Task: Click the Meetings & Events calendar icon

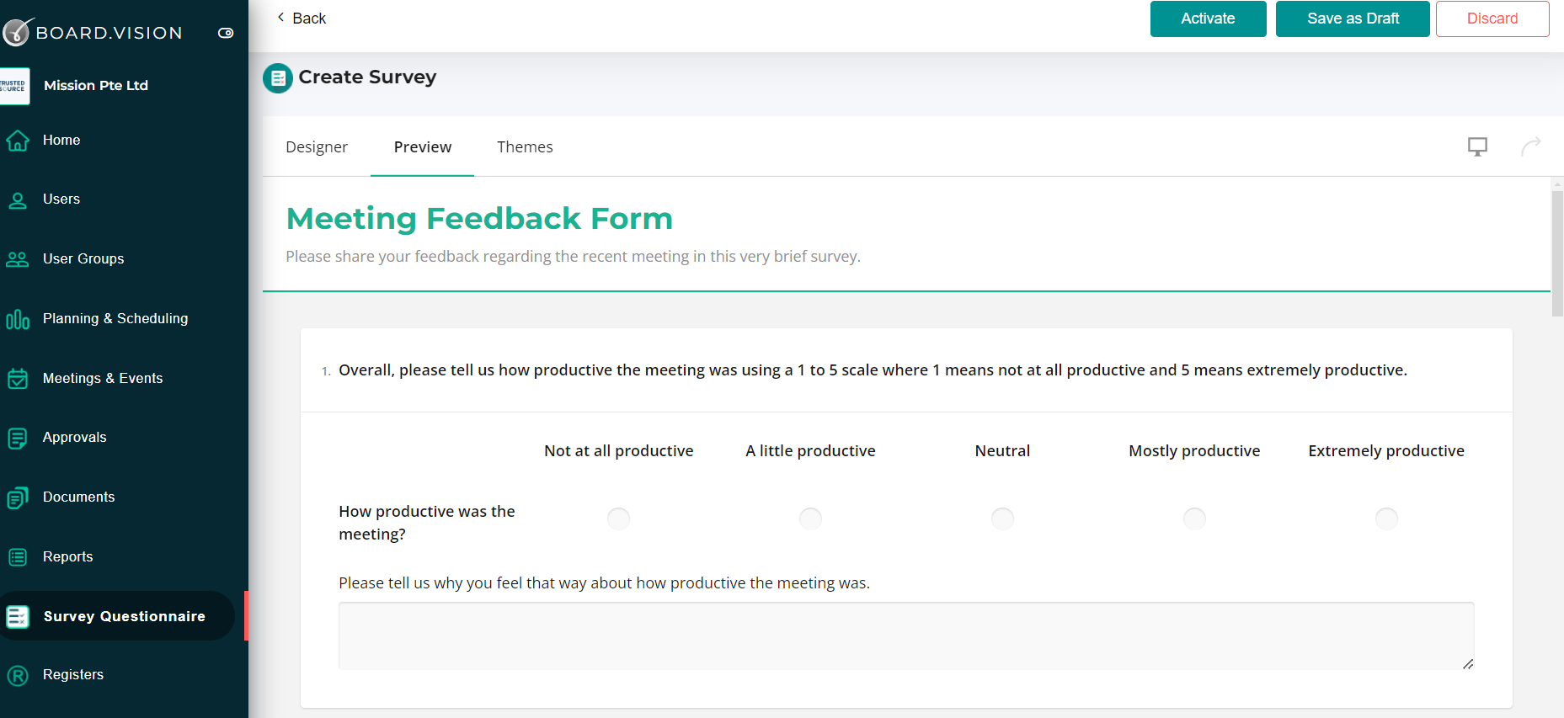Action: click(18, 379)
